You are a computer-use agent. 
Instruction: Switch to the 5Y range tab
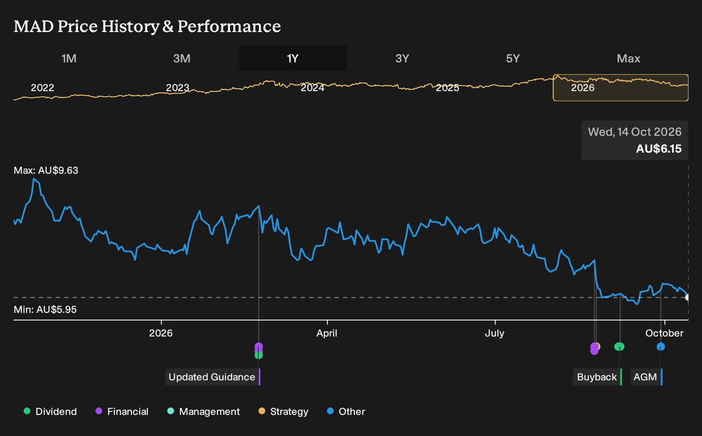[x=513, y=58]
